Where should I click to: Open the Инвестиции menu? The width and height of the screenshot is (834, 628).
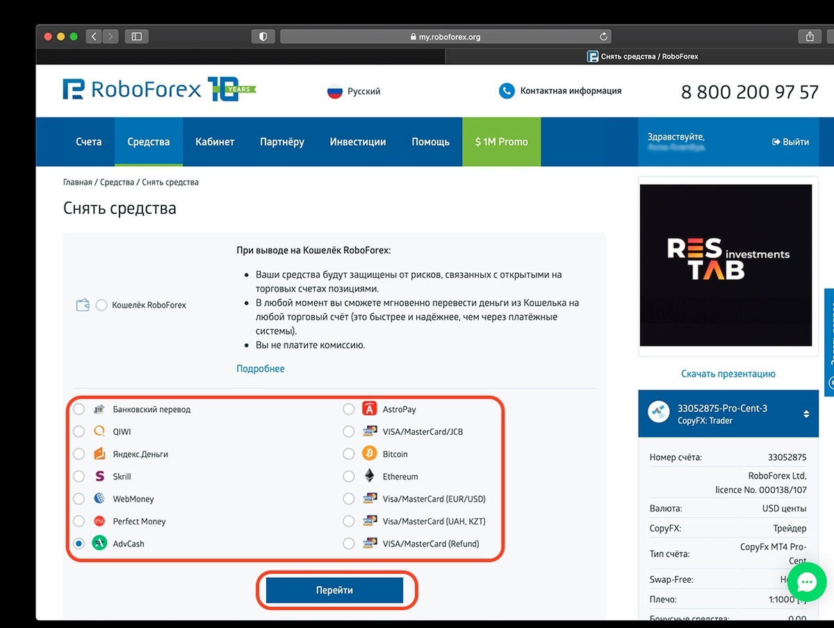click(358, 142)
